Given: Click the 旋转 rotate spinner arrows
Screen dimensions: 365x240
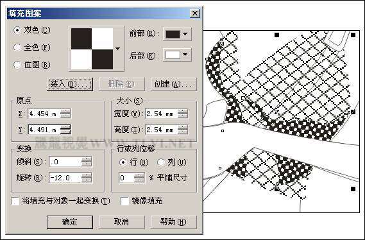Looking at the screenshot, I should 87,178.
